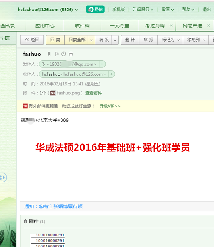
Task: Close the 网易严选 tab
Action: (209, 25)
